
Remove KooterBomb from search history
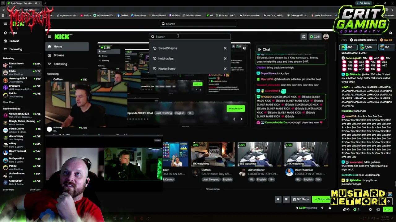point(225,69)
